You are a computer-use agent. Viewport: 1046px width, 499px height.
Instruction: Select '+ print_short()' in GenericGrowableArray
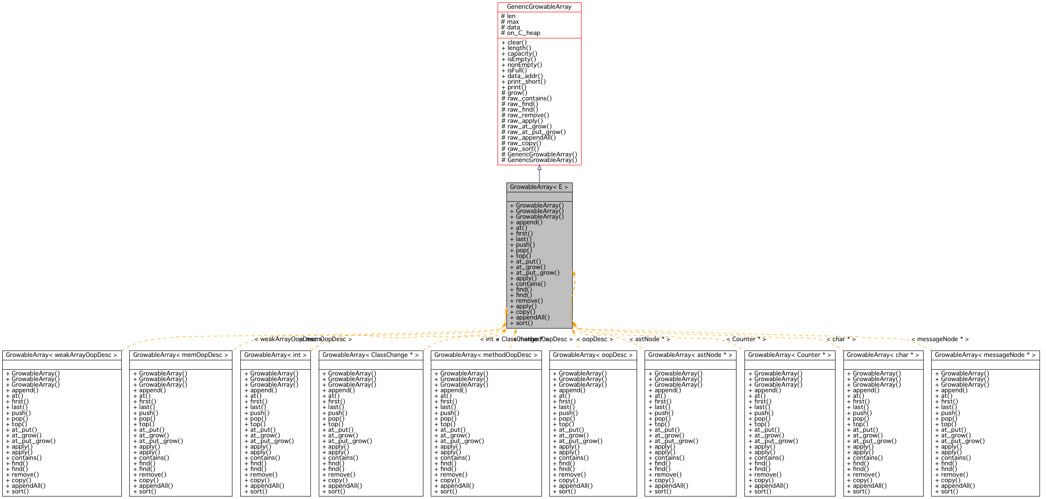pos(523,82)
